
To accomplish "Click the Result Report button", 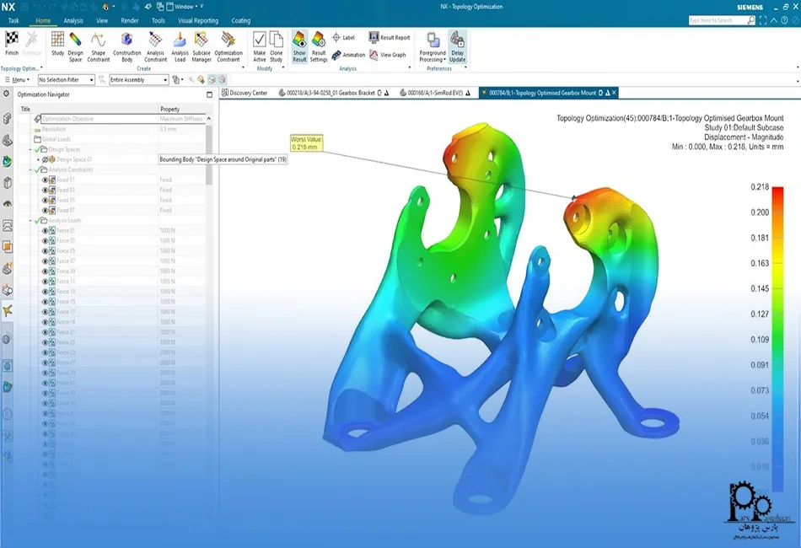I will pos(390,37).
